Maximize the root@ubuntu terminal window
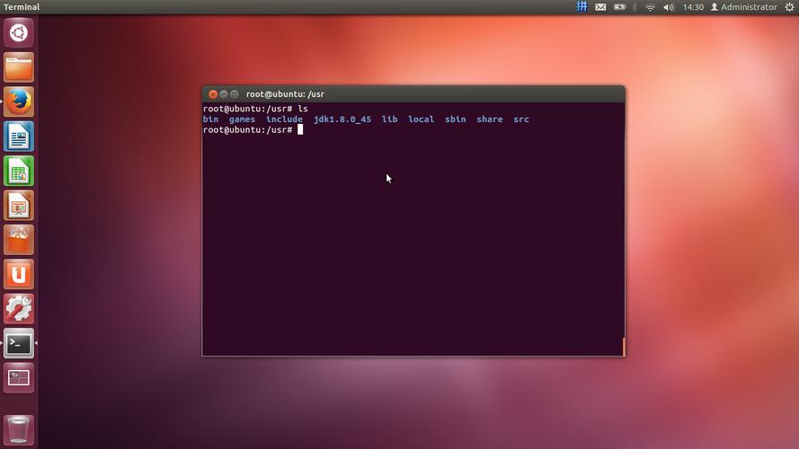Image resolution: width=799 pixels, height=449 pixels. (x=235, y=94)
